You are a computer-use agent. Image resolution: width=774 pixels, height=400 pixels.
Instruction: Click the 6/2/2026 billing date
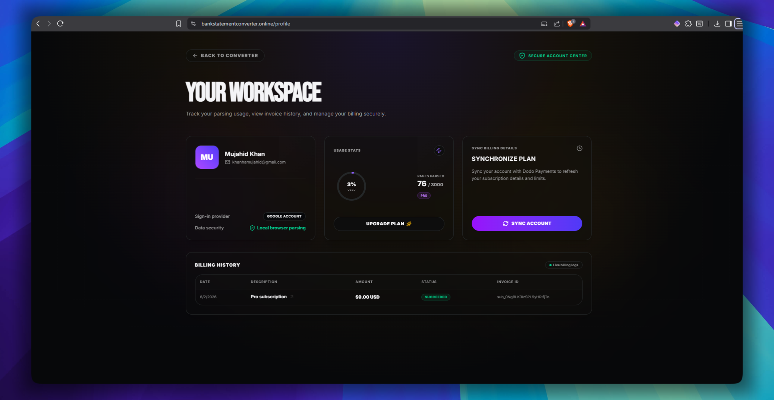click(208, 297)
